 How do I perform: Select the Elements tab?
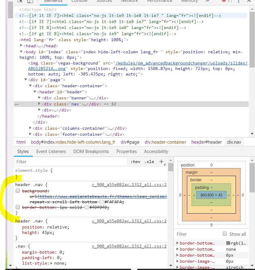(x=53, y=1)
